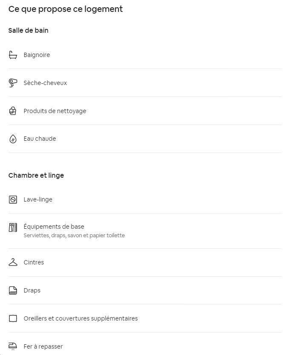Viewport: 290px width, 355px height.
Task: Click the cleaning products bottle icon
Action: click(13, 111)
